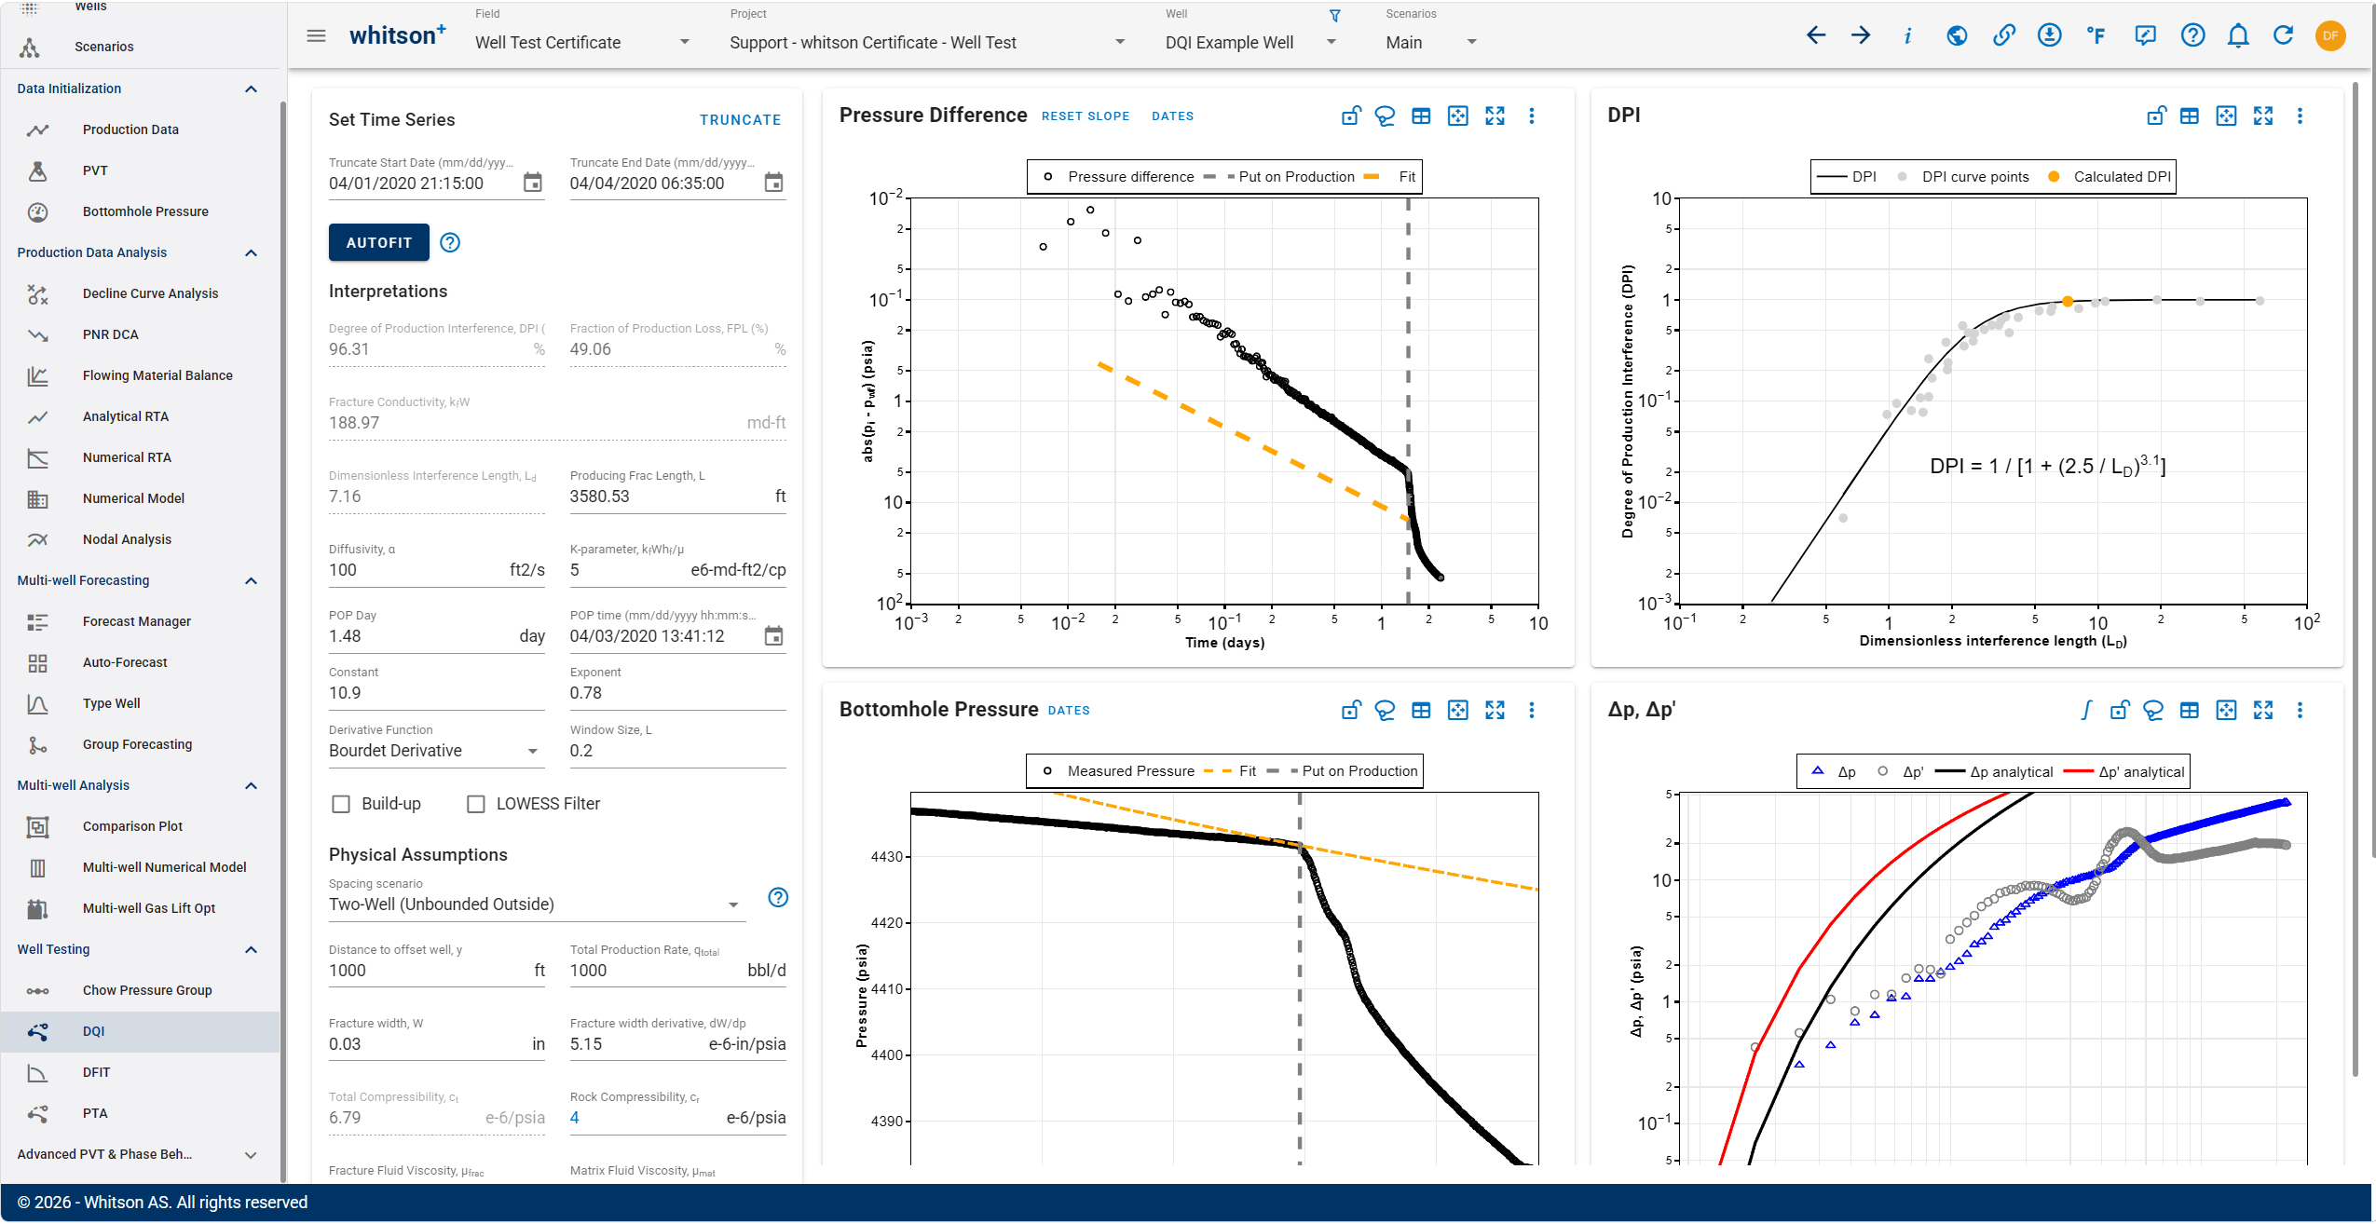Click the globe icon in top toolbar

(1958, 36)
